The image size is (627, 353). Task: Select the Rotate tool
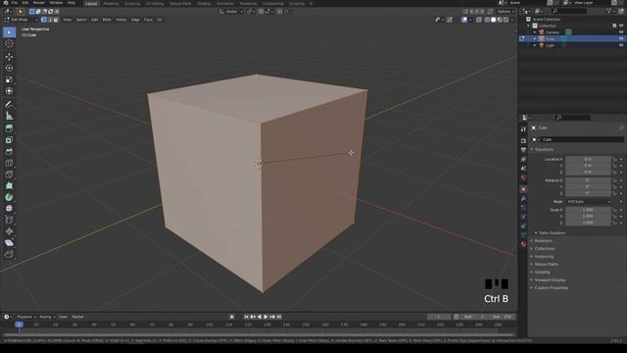coord(9,69)
